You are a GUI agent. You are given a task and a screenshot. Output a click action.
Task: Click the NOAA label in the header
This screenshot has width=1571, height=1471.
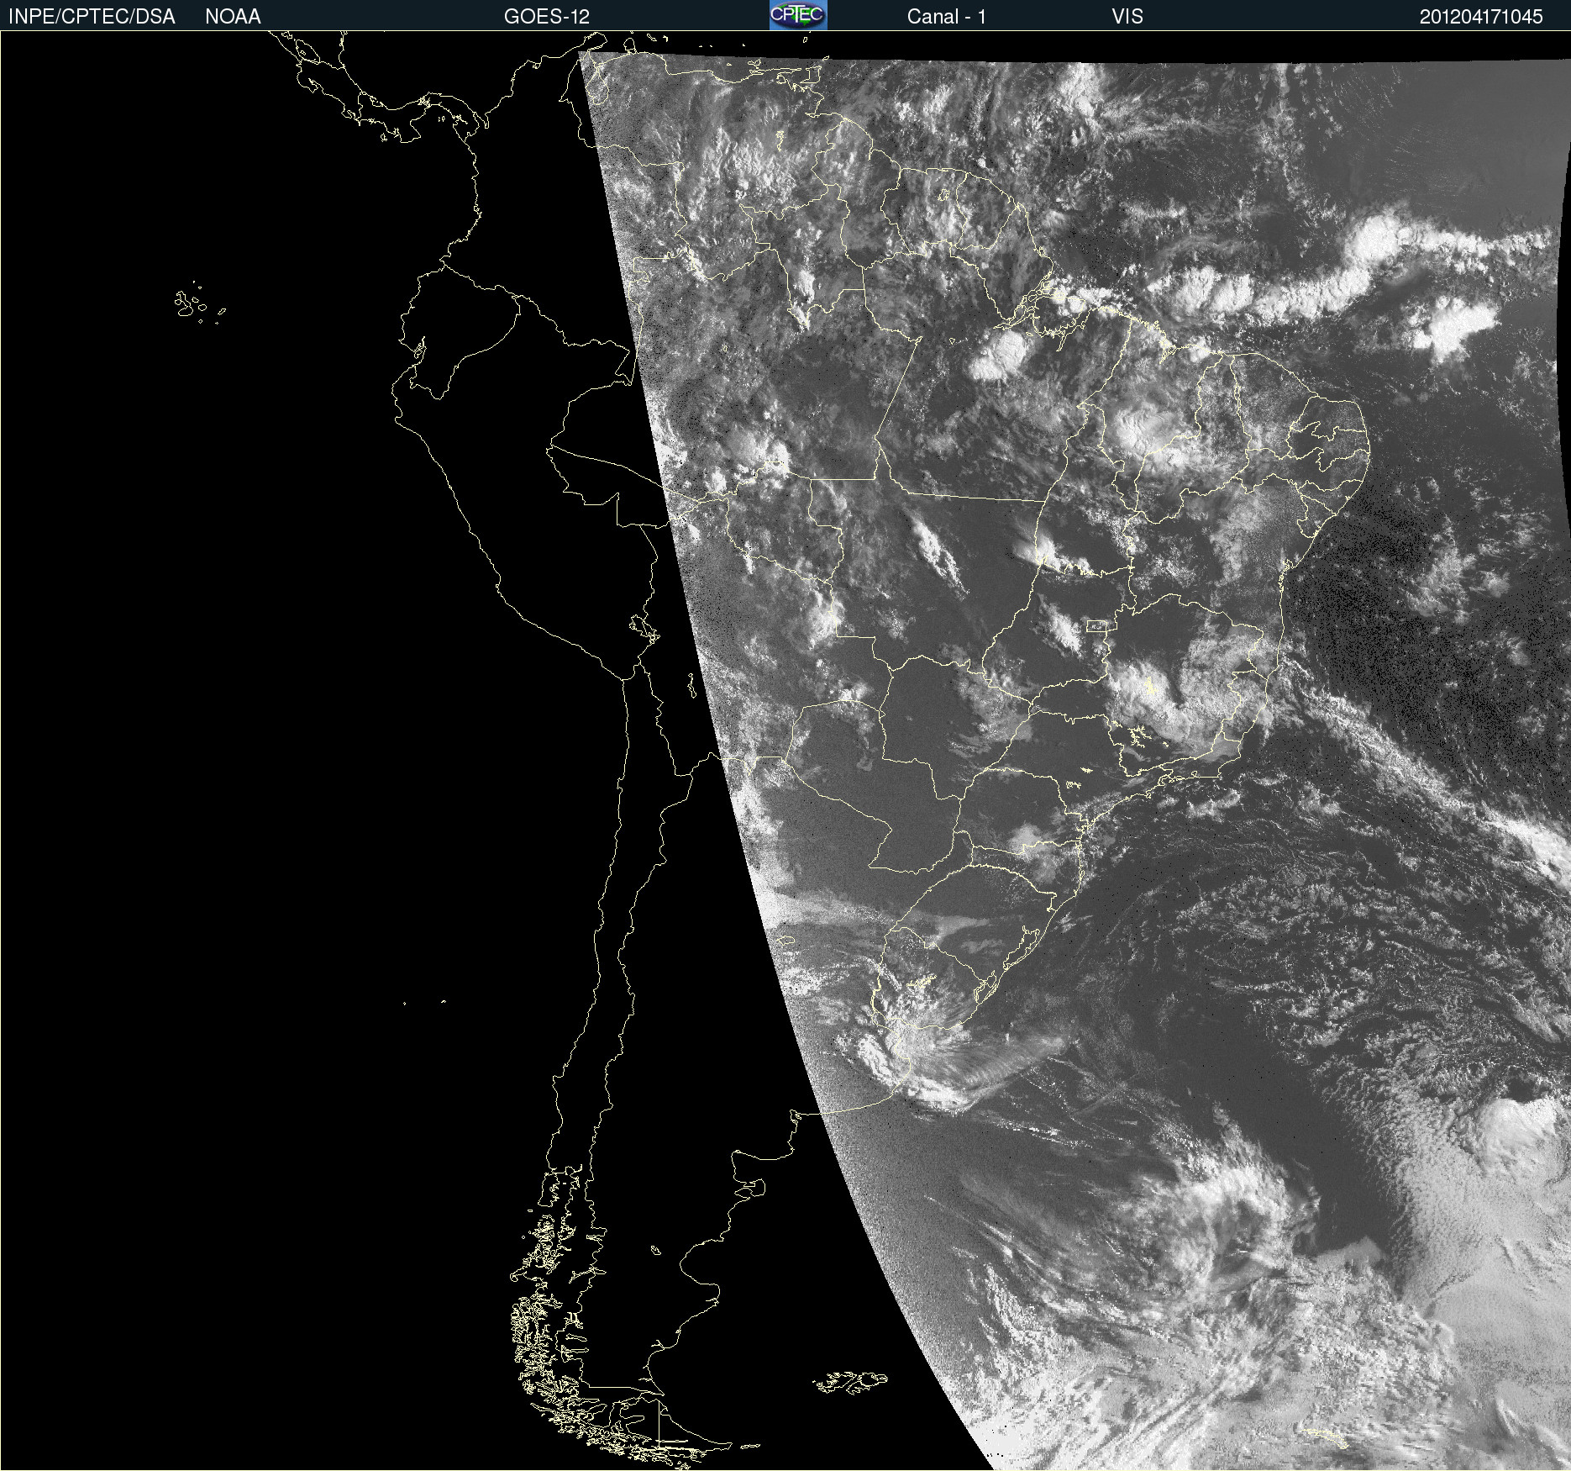point(233,17)
